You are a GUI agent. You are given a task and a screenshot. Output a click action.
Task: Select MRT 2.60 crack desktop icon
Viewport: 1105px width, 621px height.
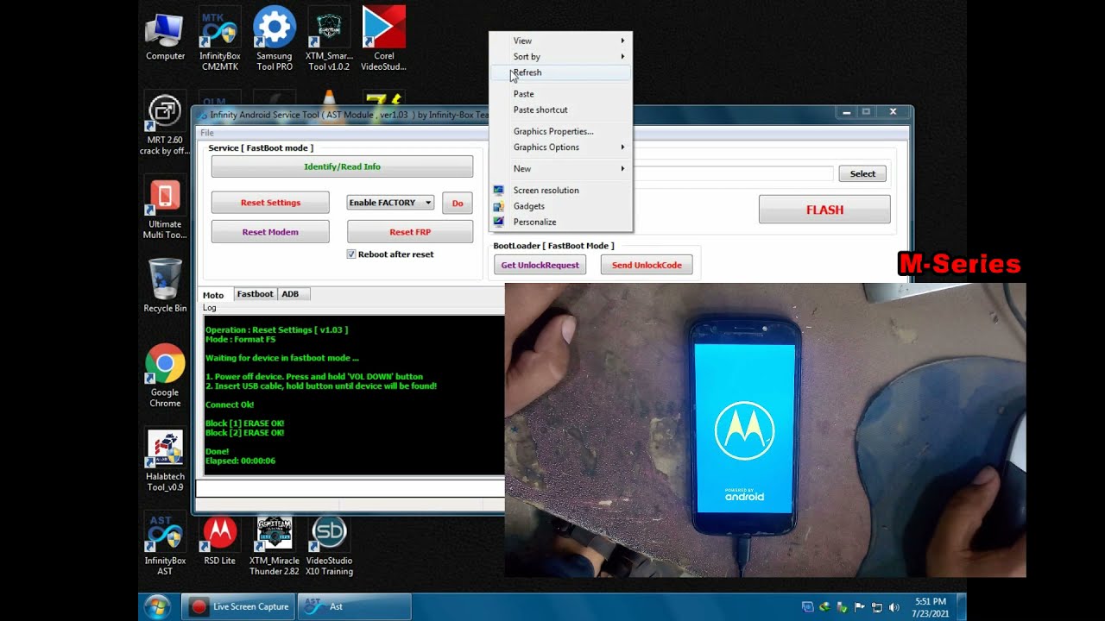(165, 125)
